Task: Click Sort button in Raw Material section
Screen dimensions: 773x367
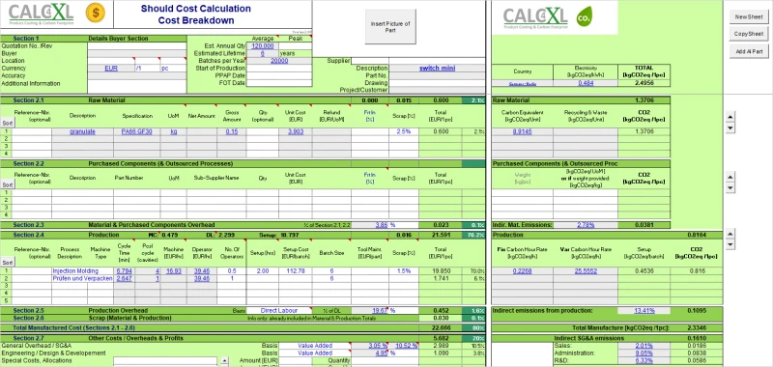Action: click(7, 124)
